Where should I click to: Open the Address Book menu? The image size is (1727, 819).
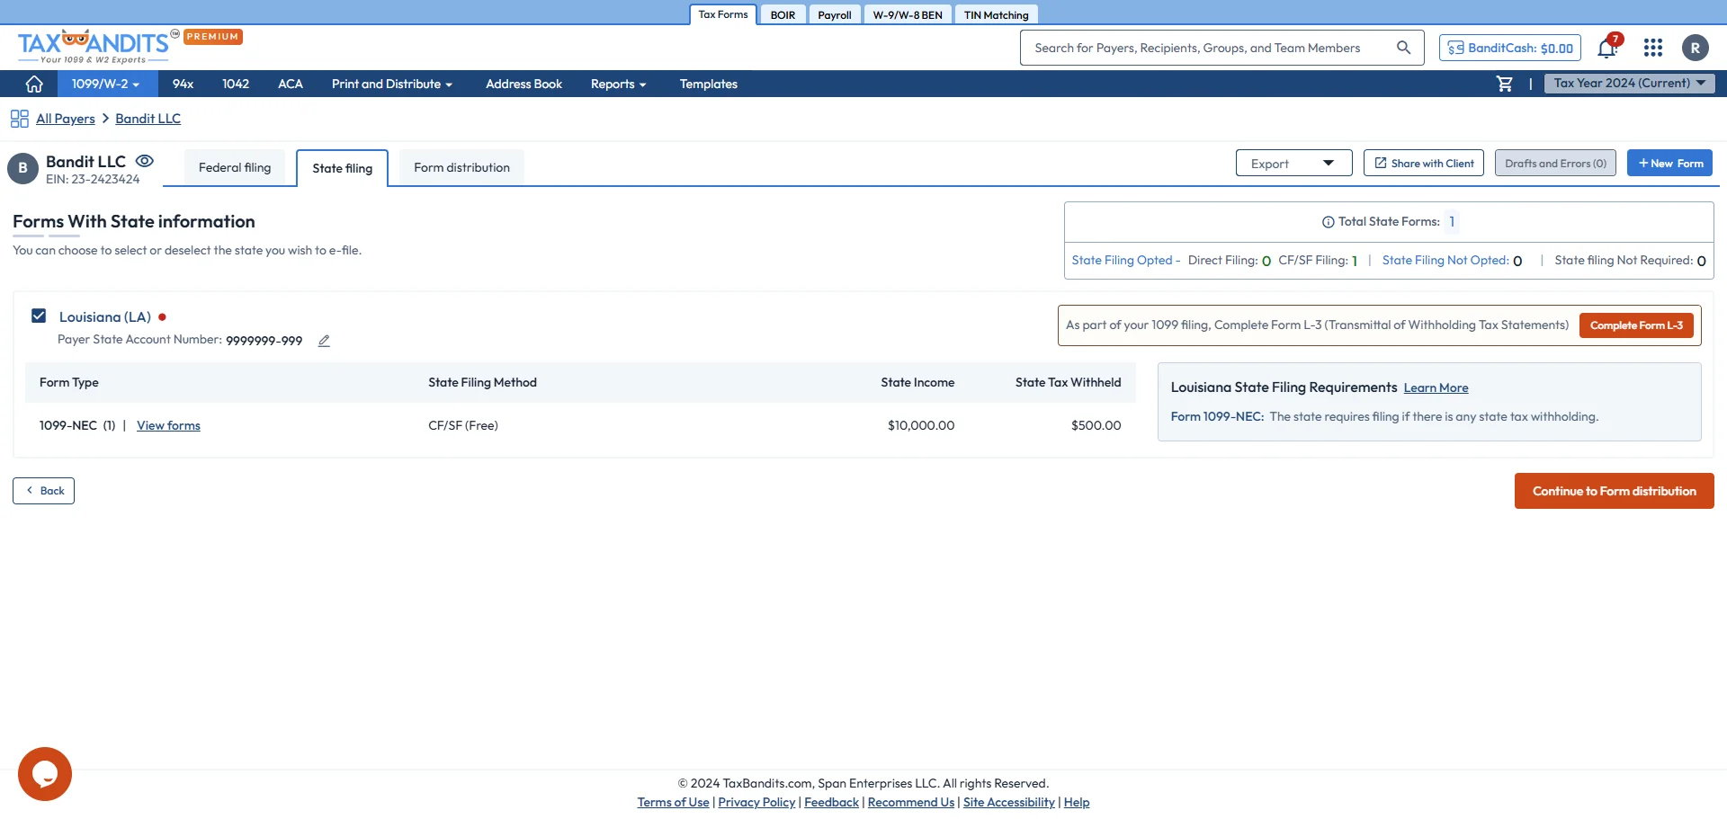(x=523, y=84)
